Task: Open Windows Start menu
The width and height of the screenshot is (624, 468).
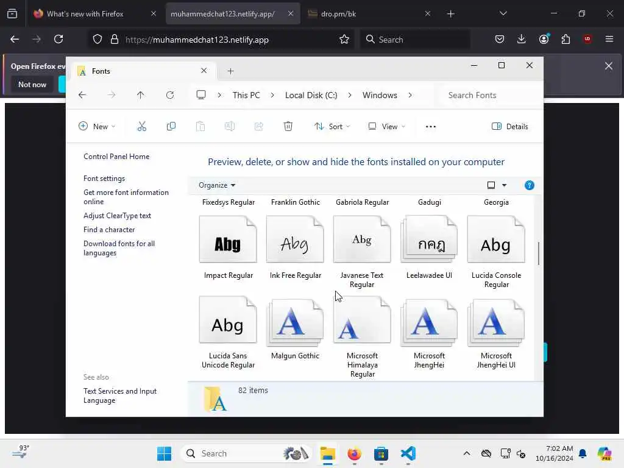Action: [x=164, y=453]
